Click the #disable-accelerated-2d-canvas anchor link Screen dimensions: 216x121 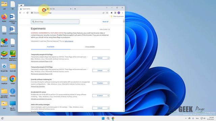tap(41, 99)
